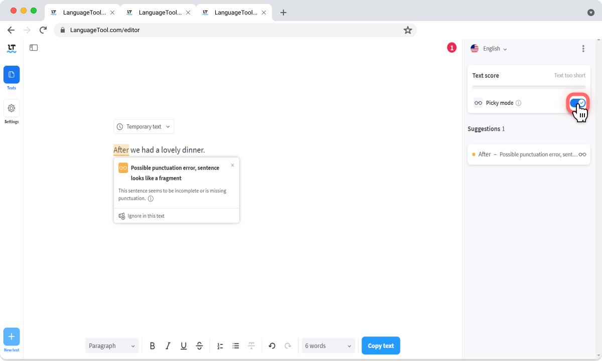Toggle the sidebar panel icon
602x361 pixels.
[x=34, y=48]
